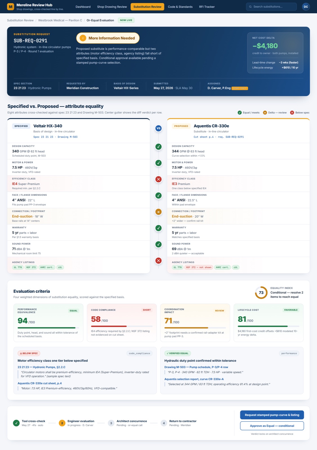Screen dimensions: 317x450
Task: Click the VS comparison badge
Action: tap(158, 128)
